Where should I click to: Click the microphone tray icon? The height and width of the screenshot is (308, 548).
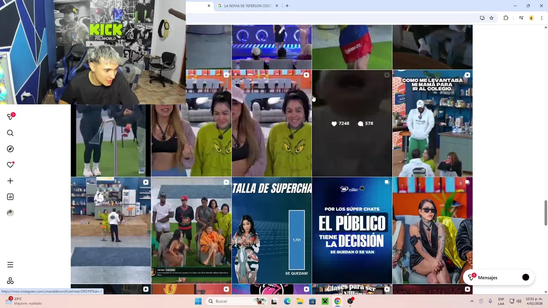[x=490, y=301]
